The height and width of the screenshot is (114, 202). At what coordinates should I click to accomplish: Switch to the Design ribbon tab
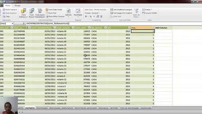18,6
